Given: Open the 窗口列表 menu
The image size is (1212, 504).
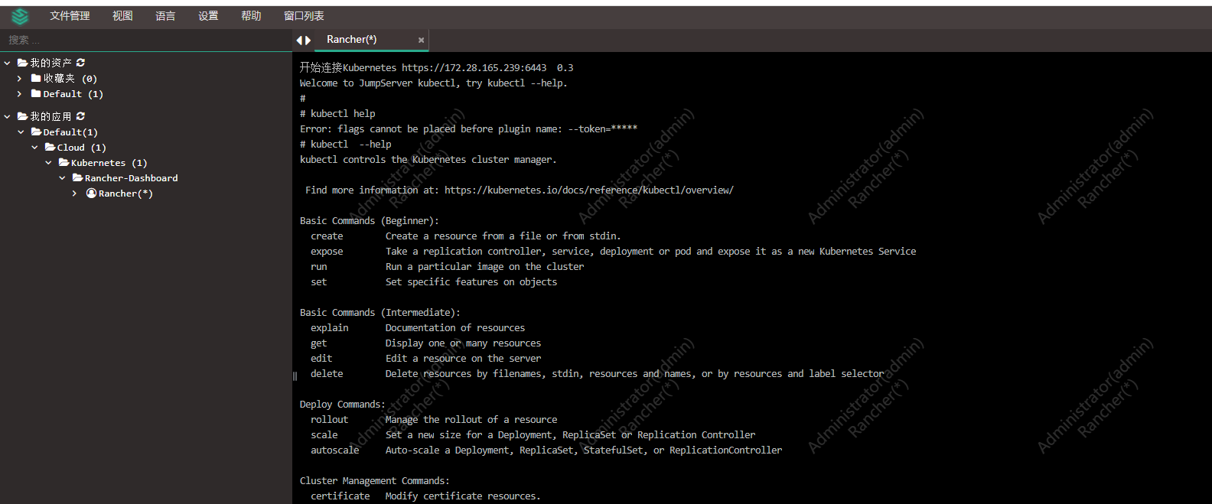Looking at the screenshot, I should [x=304, y=16].
